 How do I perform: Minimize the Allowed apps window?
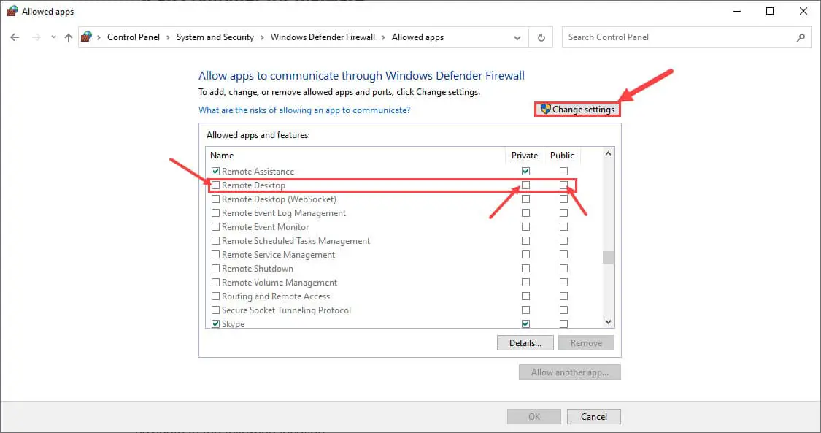click(x=736, y=11)
